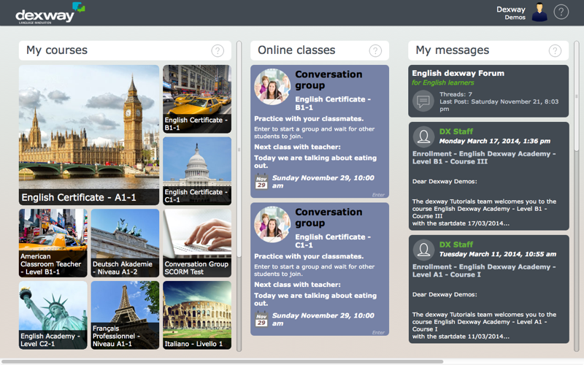Click 'Sunday November 29, 10:00 am' in B1-1 class
The height and width of the screenshot is (365, 584).
pos(323,182)
